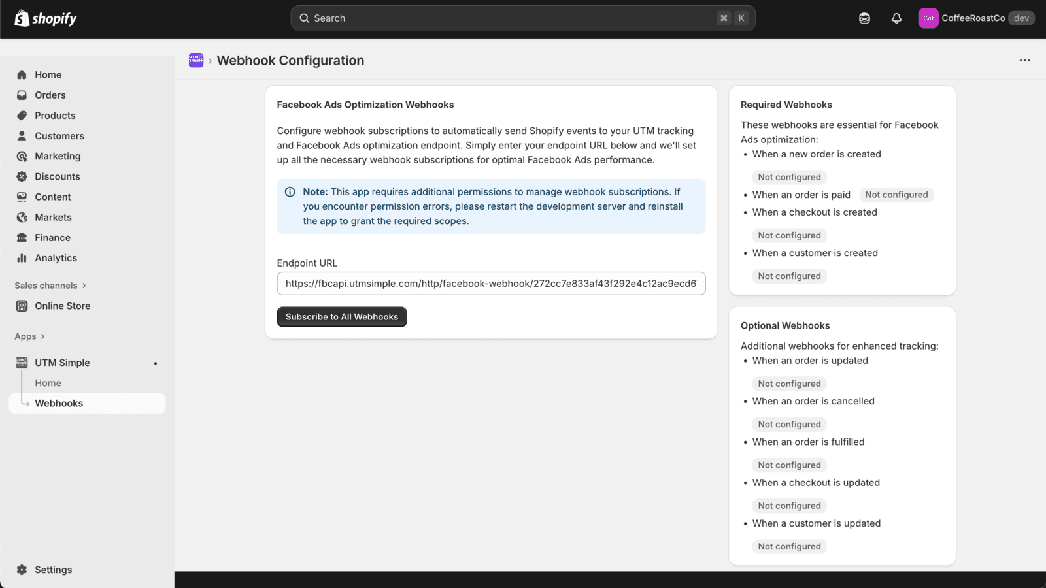Click the Finance link in sidebar
Viewport: 1046px width, 588px height.
click(51, 237)
